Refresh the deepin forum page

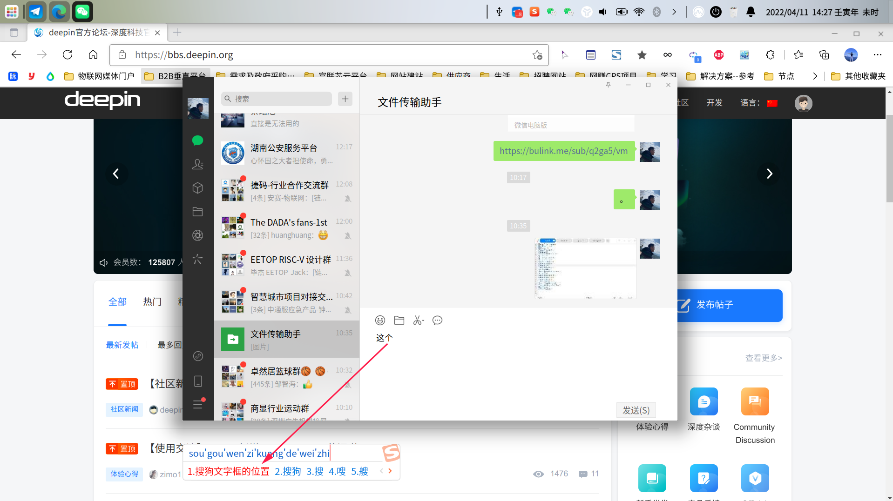click(68, 54)
